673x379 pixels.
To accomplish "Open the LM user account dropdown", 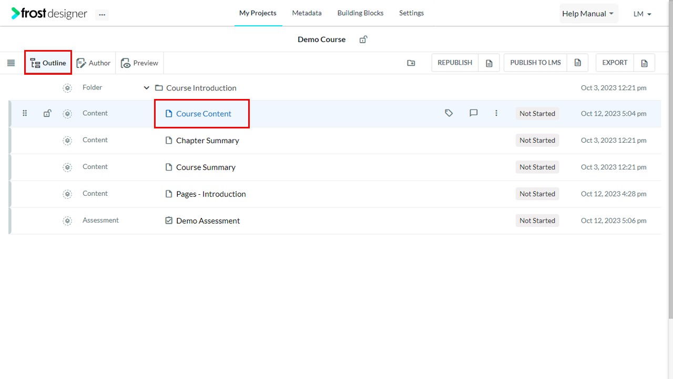I will (x=643, y=14).
